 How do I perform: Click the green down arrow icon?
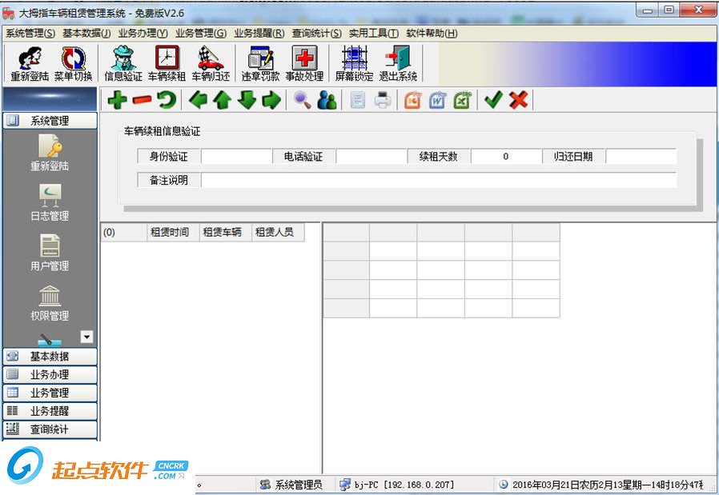coord(247,100)
